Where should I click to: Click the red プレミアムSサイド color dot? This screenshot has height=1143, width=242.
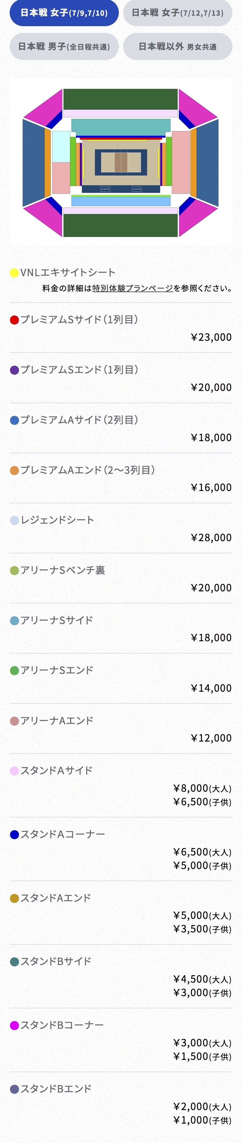tap(14, 320)
